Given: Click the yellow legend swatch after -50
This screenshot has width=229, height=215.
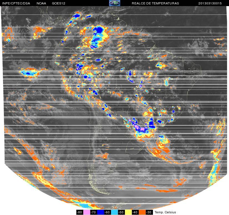Looking at the screenshot, I should click(128, 212).
